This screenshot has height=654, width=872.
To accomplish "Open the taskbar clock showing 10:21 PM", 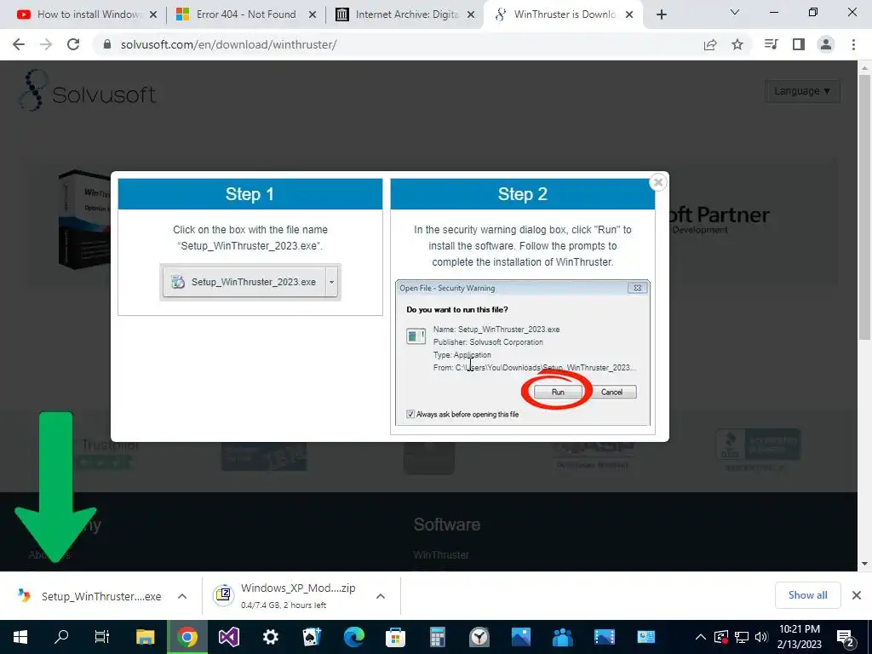I will point(799,637).
